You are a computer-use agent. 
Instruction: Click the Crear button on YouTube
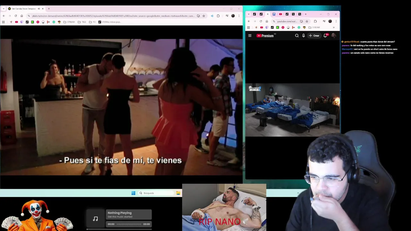[314, 36]
